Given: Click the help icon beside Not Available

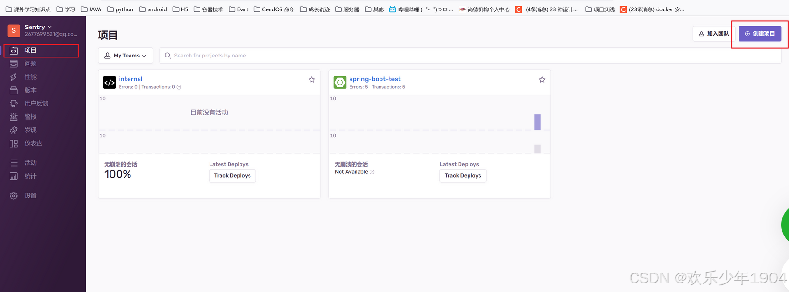Looking at the screenshot, I should 372,172.
